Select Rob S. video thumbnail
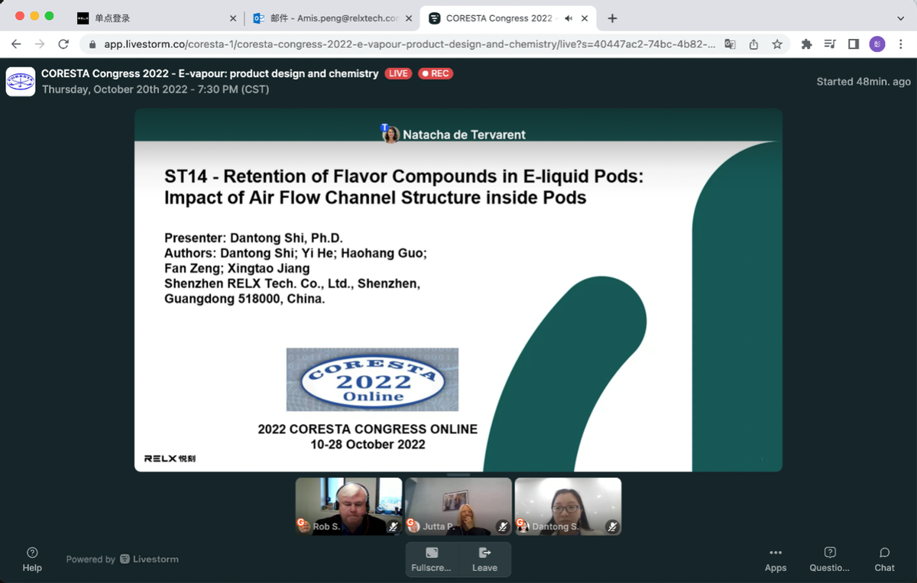917x583 pixels. tap(349, 506)
